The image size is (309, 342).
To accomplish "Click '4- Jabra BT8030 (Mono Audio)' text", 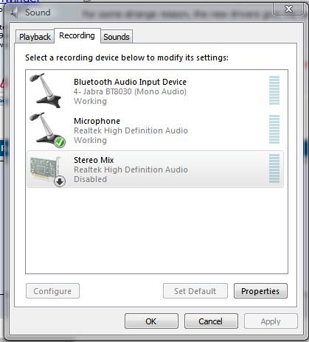I will [x=130, y=91].
